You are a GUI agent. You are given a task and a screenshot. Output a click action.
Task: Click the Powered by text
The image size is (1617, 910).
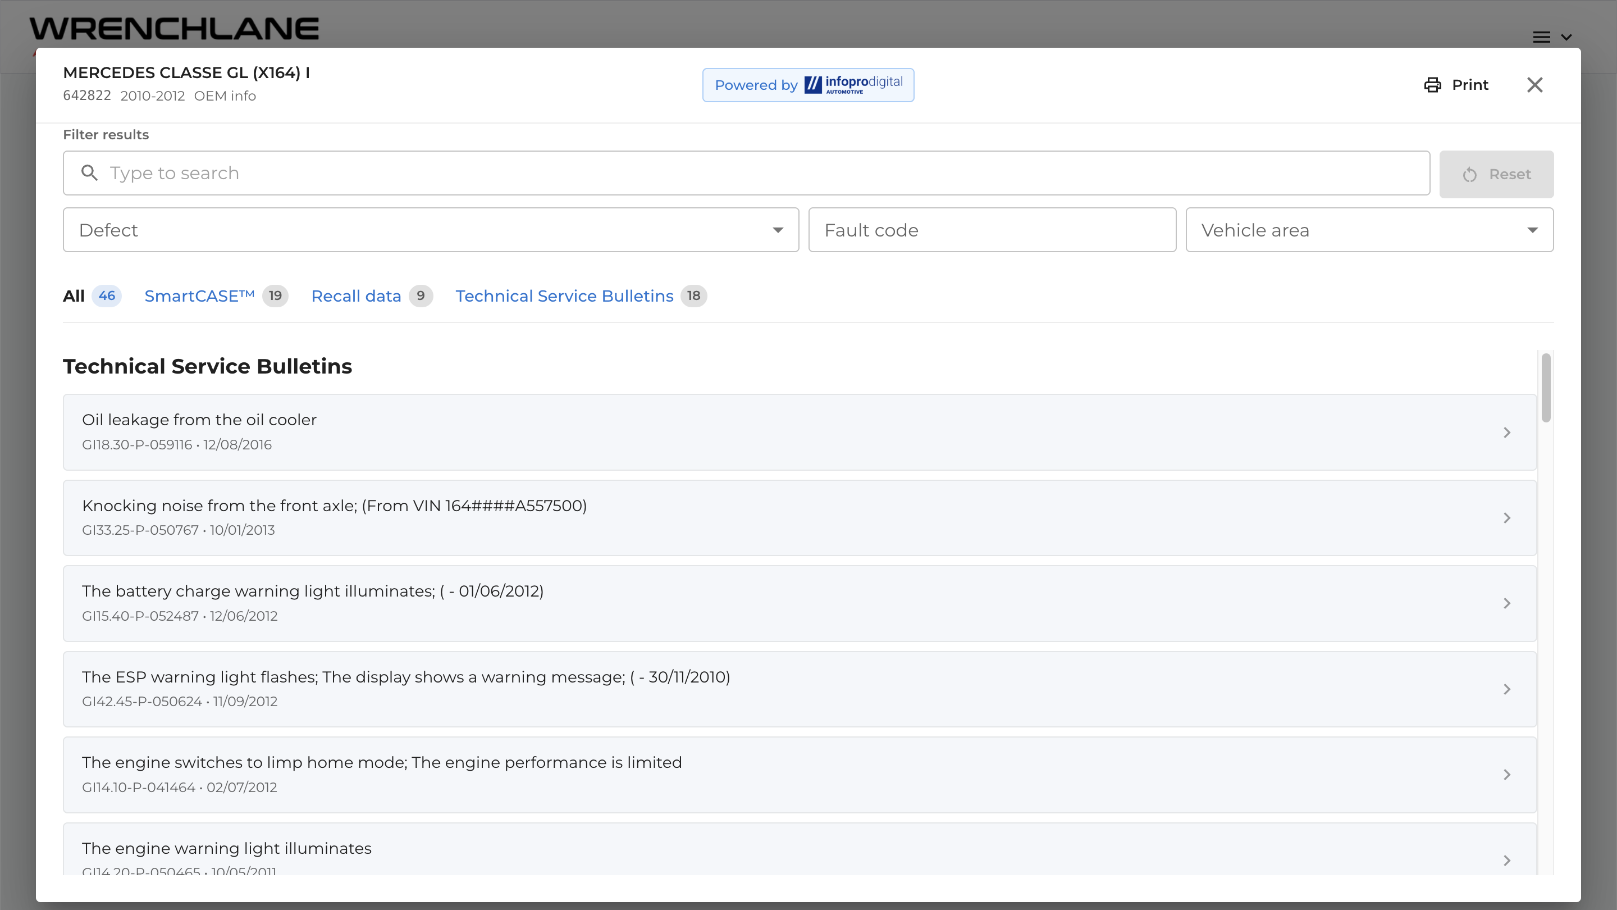tap(756, 85)
